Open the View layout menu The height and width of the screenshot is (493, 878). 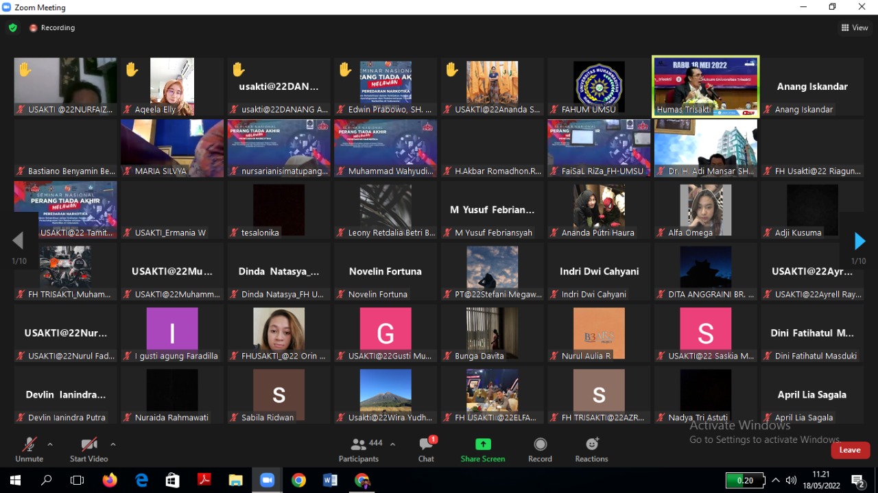pos(855,28)
